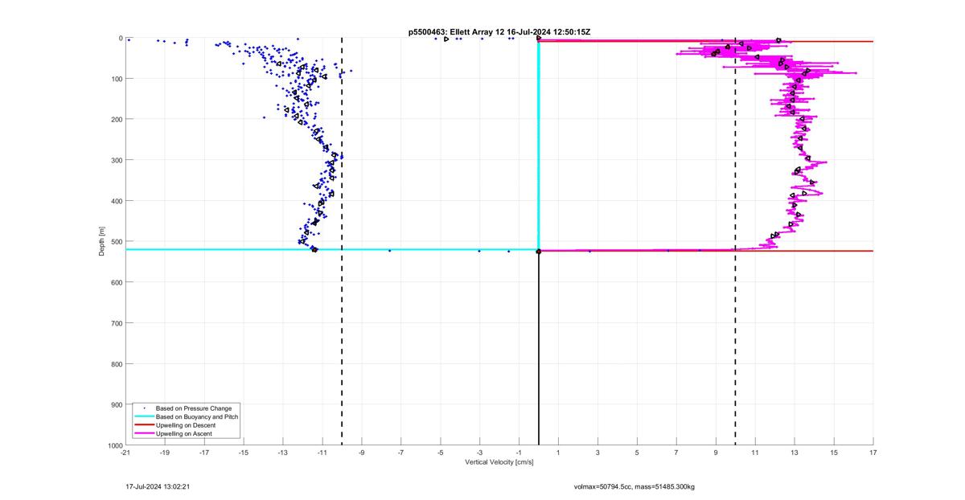Click the timestamp '17-Jul-2024 13:02:21'
Viewport: 965px width, 500px height.
[158, 486]
